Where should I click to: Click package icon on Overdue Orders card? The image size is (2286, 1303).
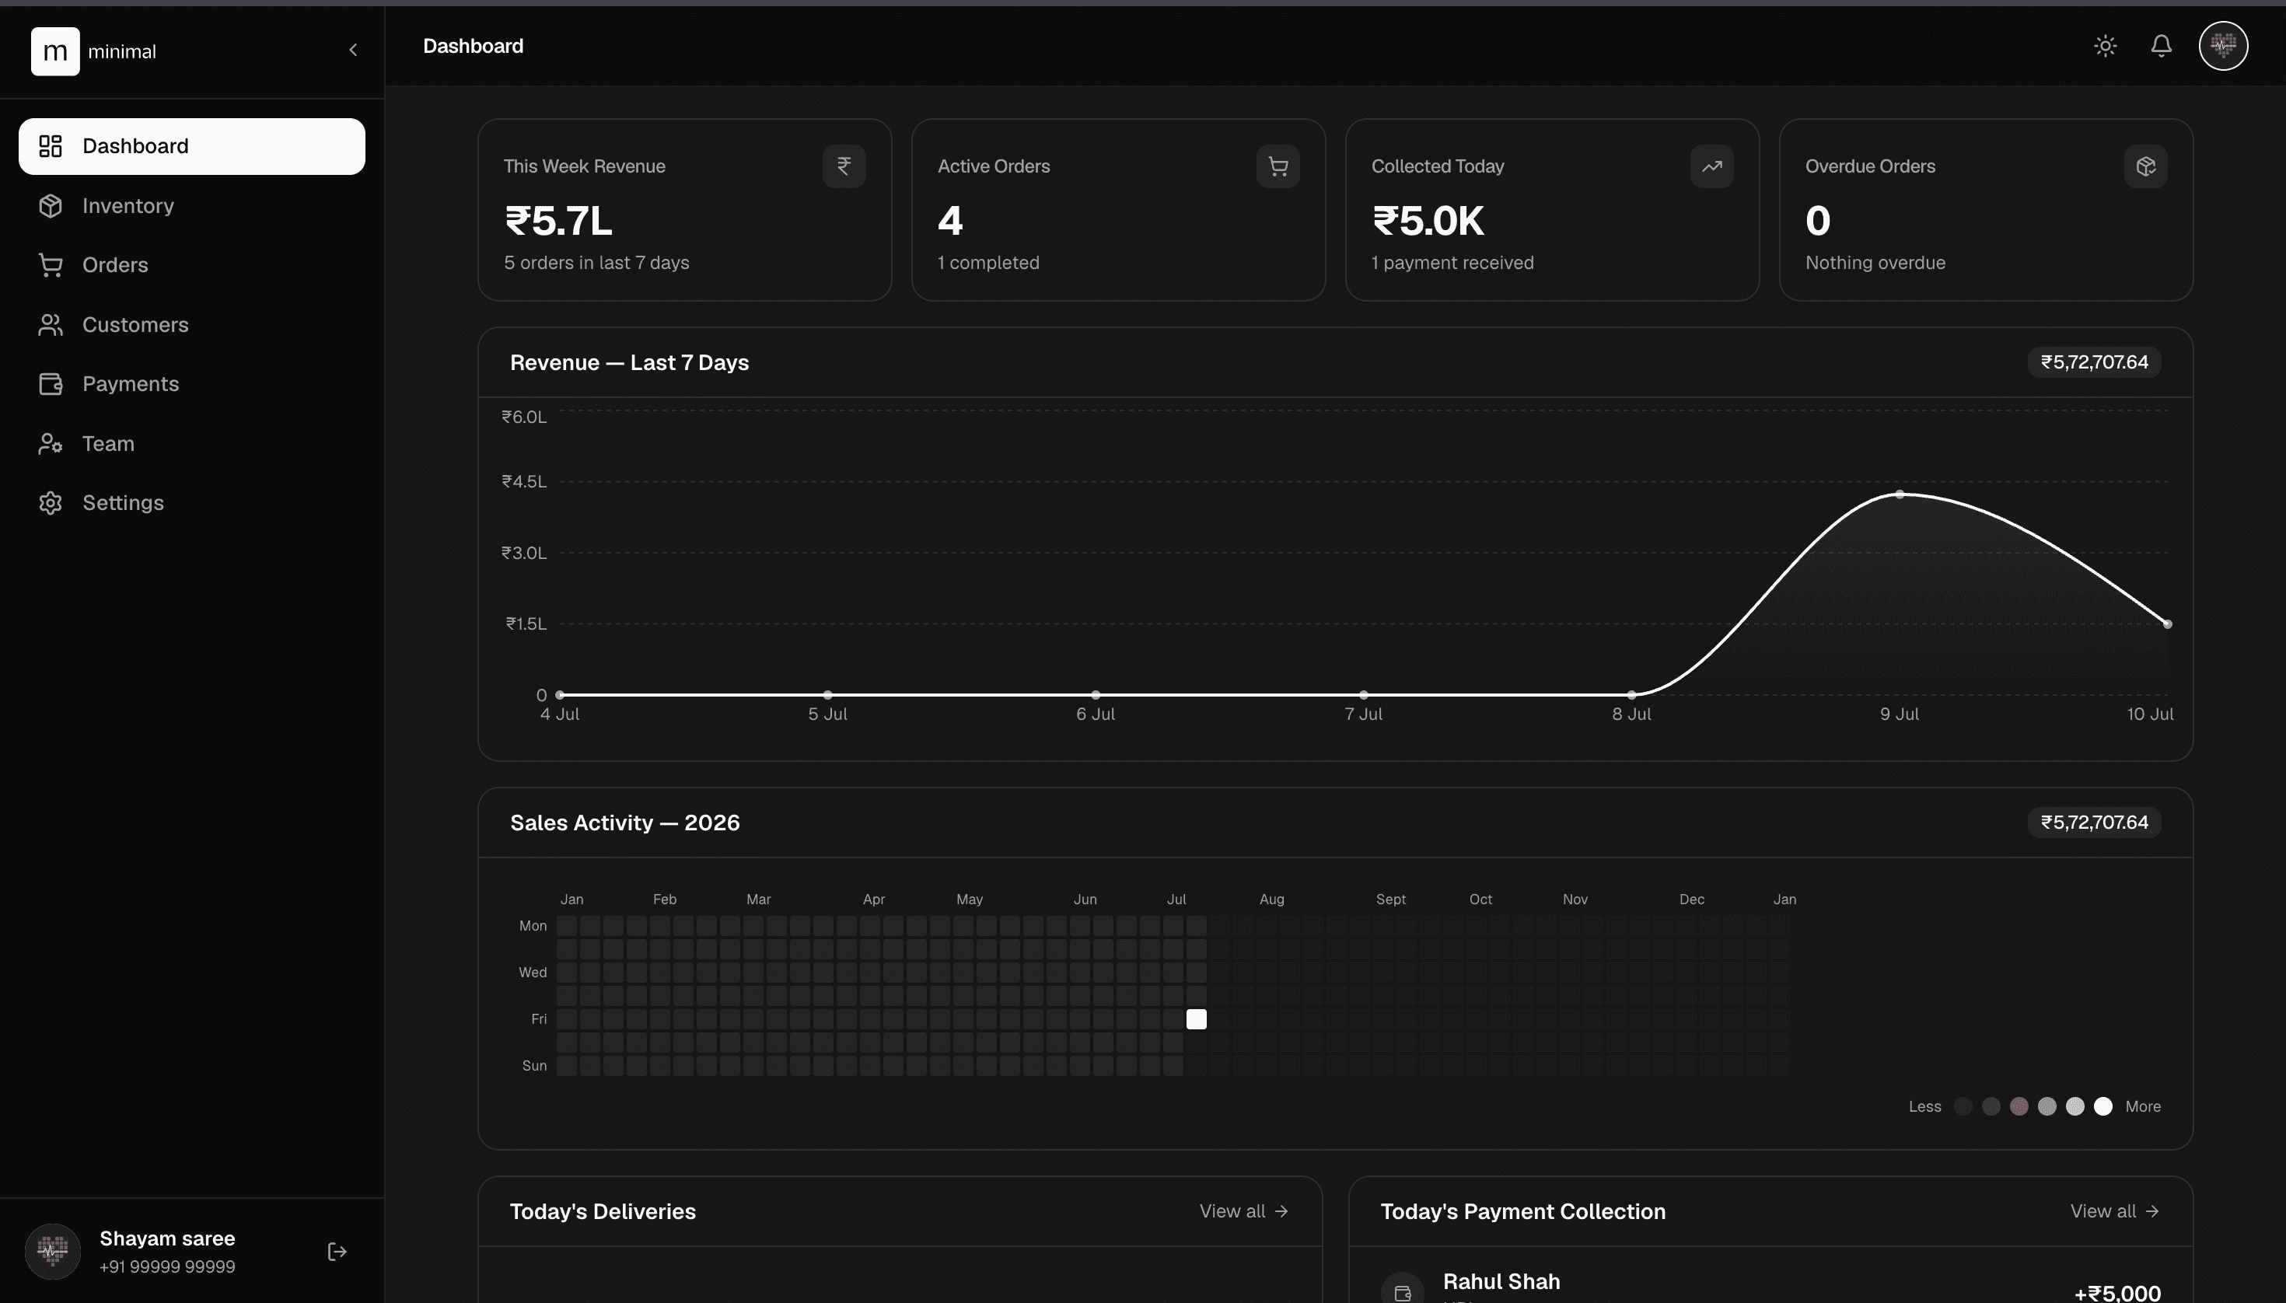pyautogui.click(x=2145, y=166)
